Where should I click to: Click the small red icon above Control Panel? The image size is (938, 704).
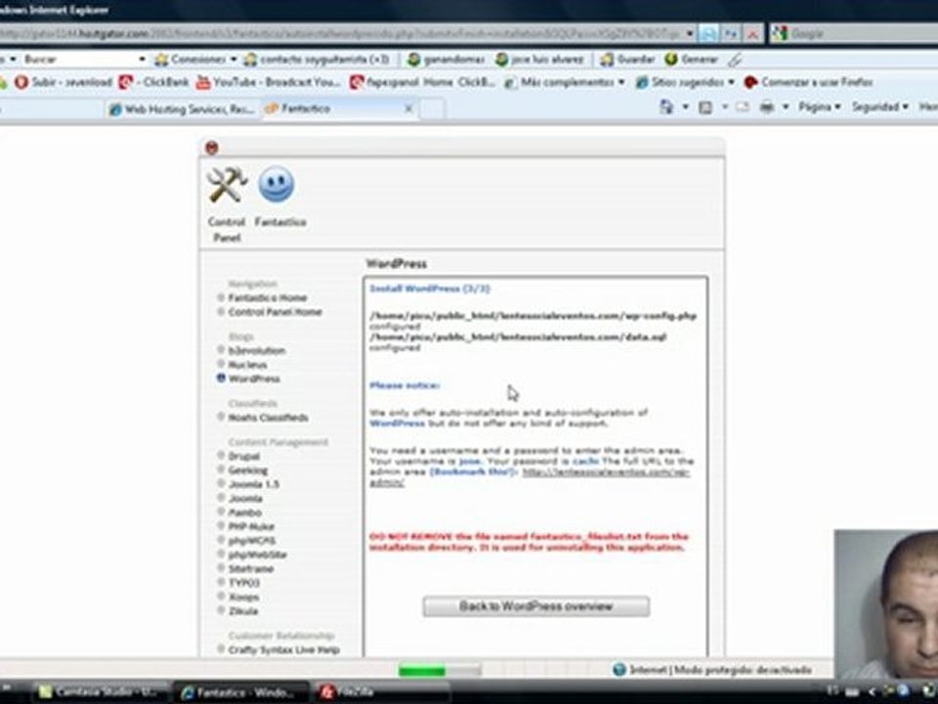[211, 148]
